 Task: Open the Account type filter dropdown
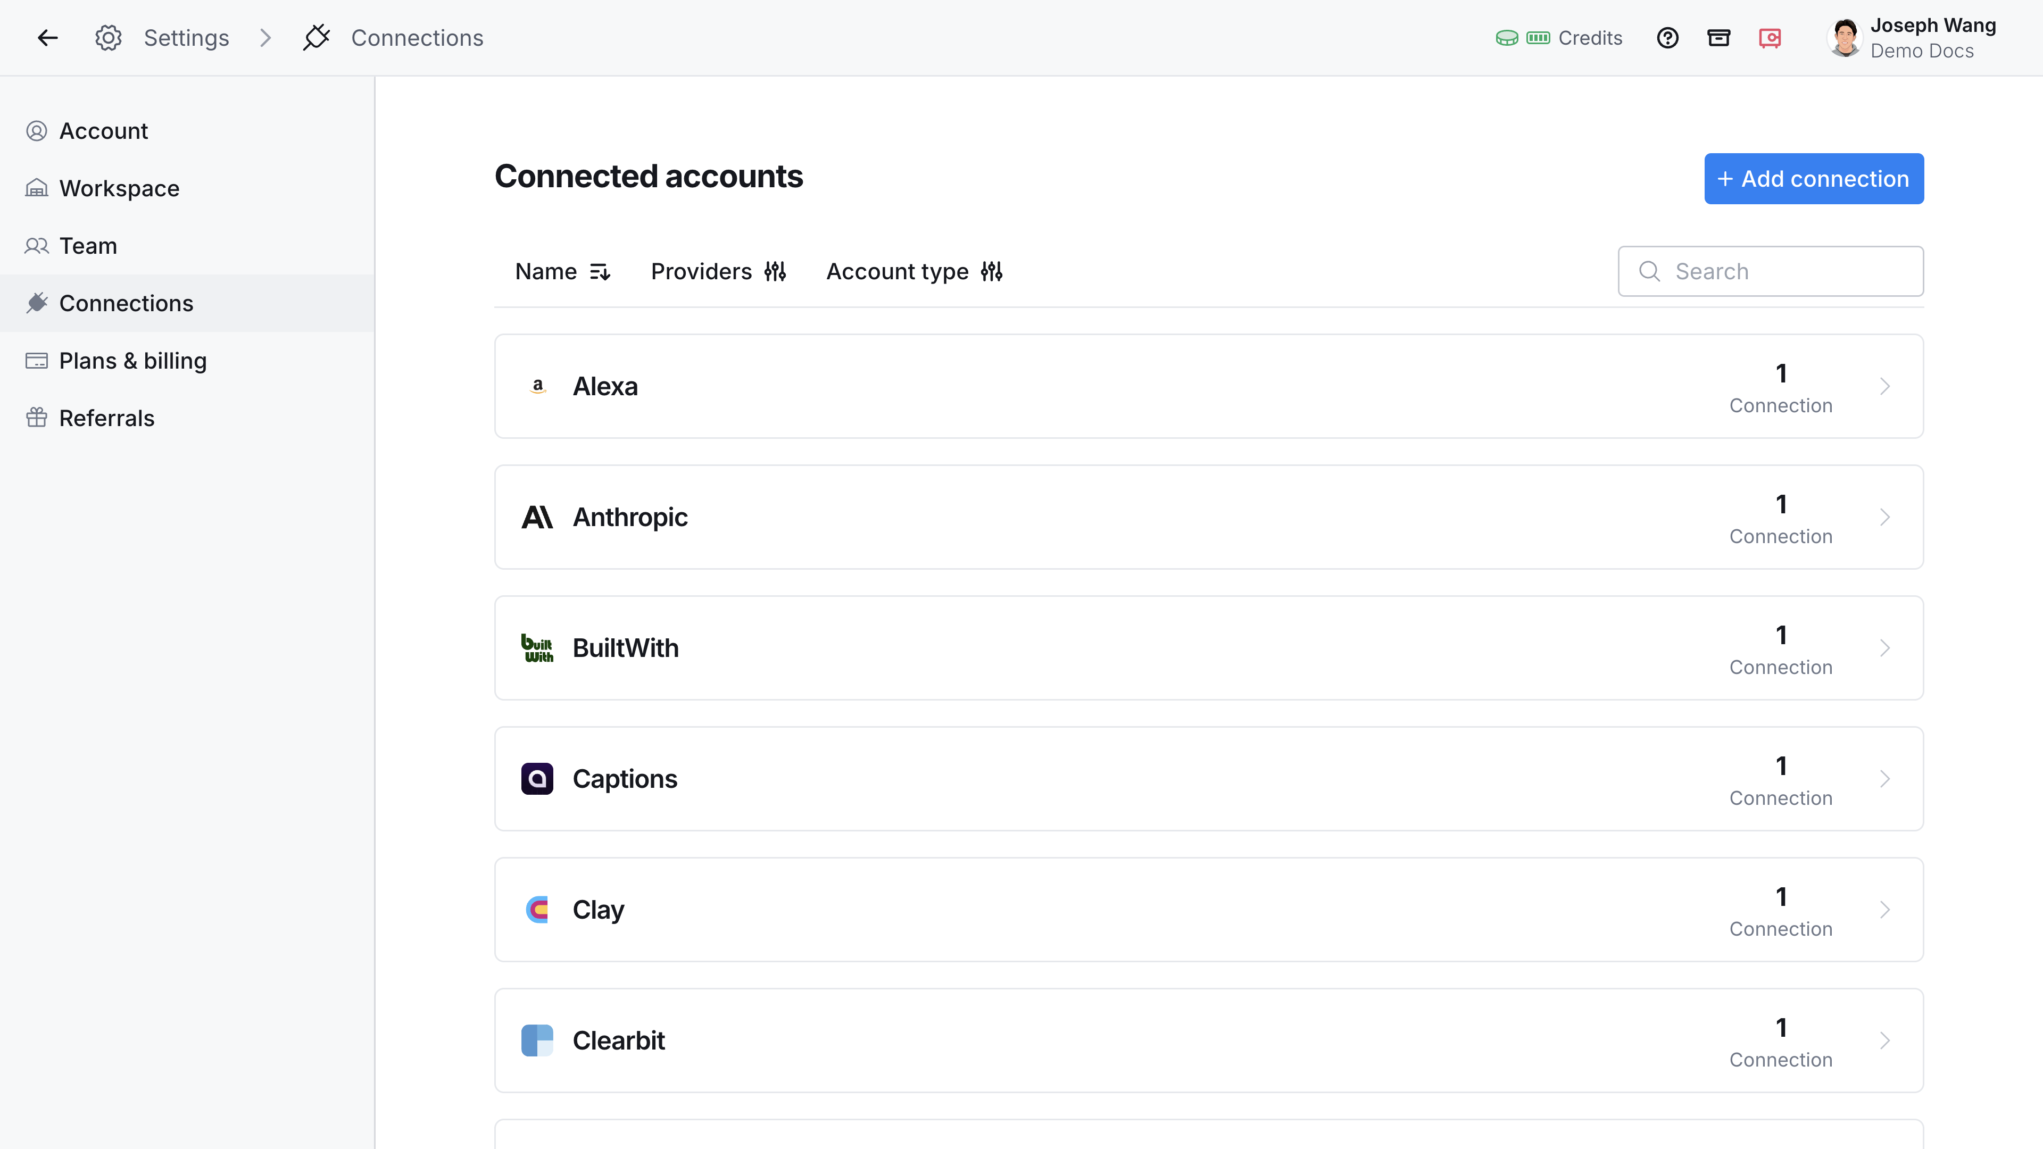(913, 271)
